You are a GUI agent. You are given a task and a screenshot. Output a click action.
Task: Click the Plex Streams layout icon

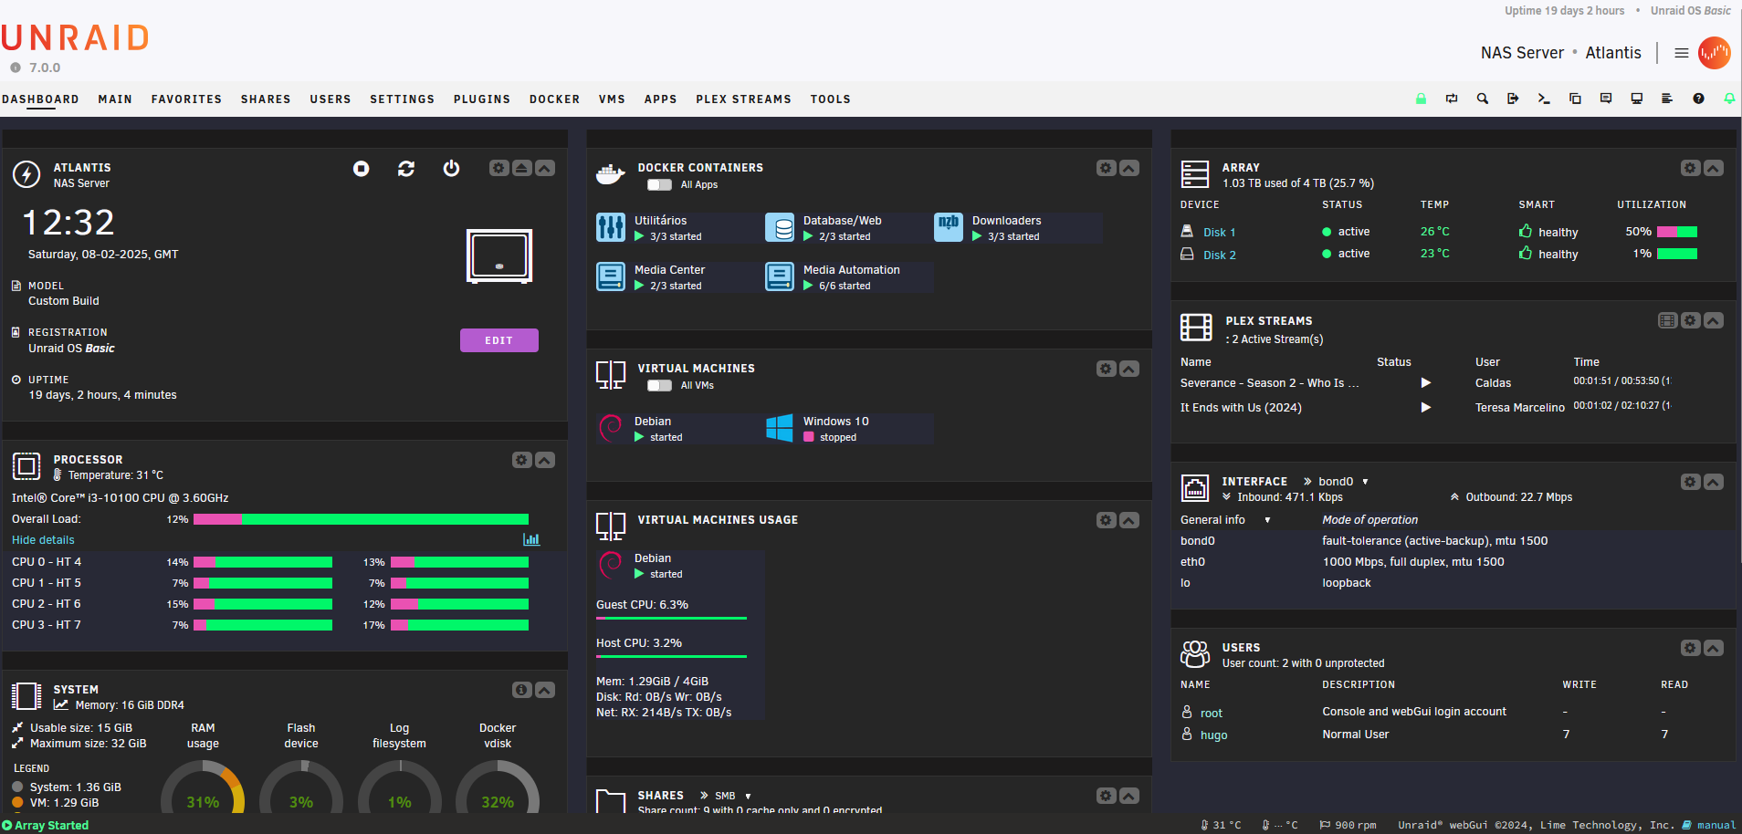click(1667, 320)
